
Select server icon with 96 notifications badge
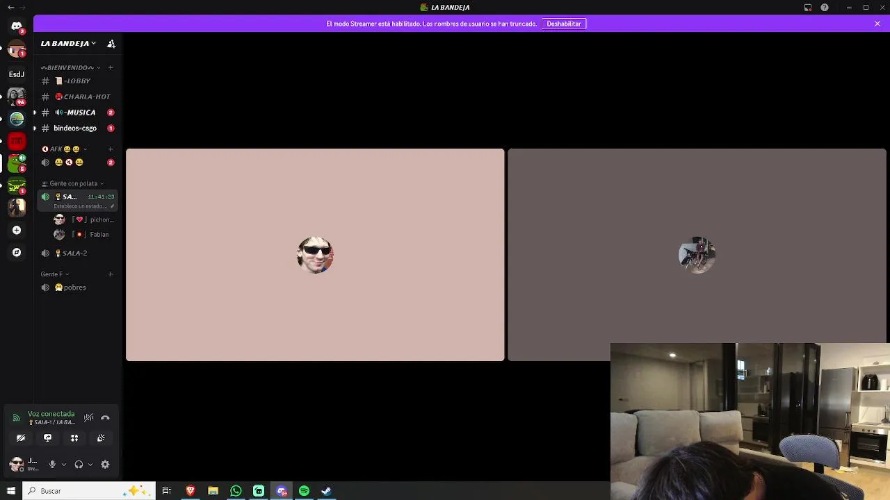[x=17, y=97]
